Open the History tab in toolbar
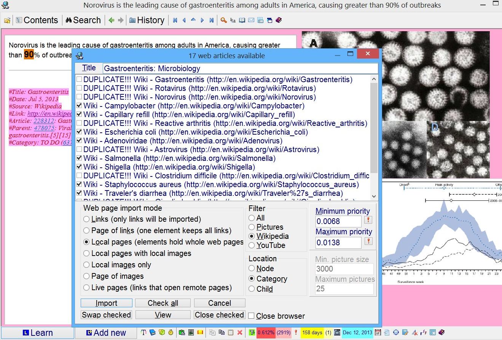502x340 pixels. coord(147,21)
